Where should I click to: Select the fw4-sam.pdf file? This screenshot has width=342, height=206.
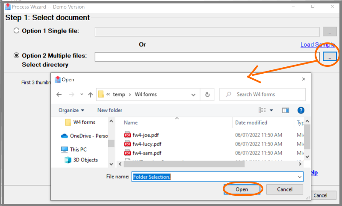pos(147,153)
